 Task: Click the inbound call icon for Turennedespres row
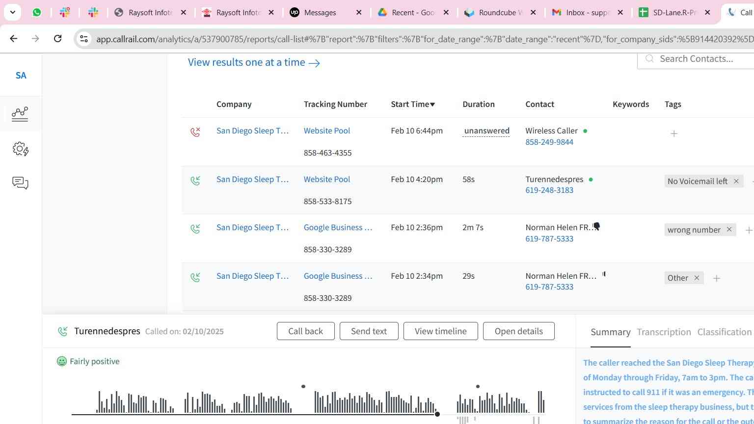tap(195, 181)
